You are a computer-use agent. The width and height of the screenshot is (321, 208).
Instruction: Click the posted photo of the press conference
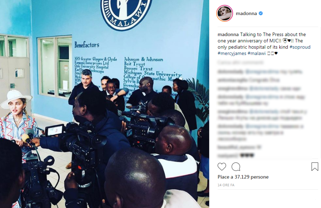104,104
